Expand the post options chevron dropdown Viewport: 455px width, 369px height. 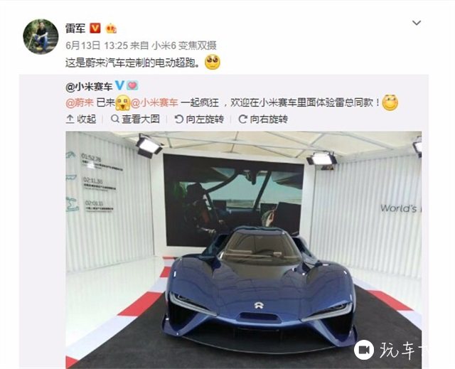click(417, 23)
